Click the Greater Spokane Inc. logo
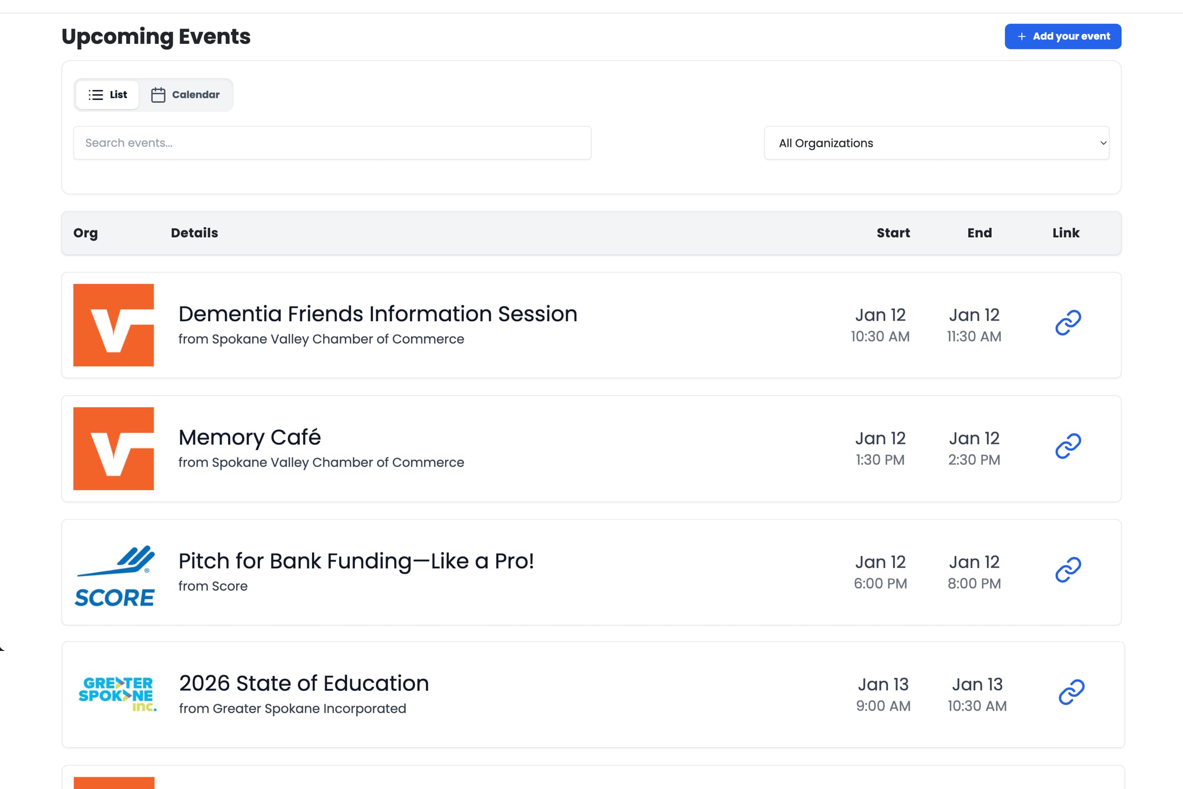This screenshot has height=789, width=1183. (x=117, y=694)
